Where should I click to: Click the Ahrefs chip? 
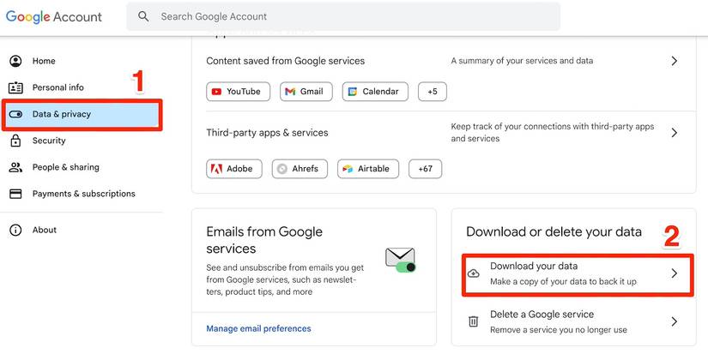(x=300, y=169)
